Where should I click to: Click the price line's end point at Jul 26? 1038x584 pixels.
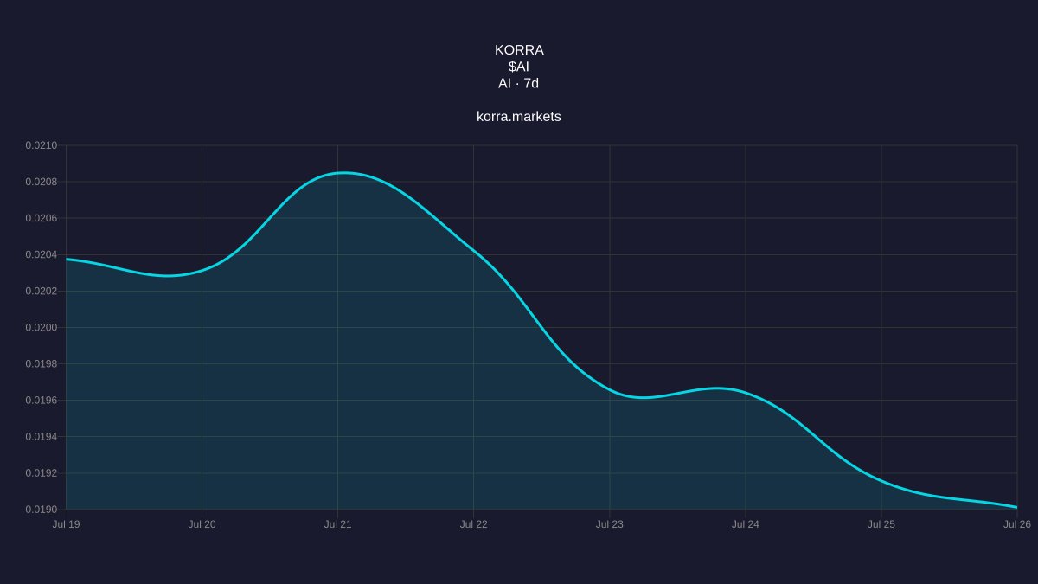click(1016, 507)
